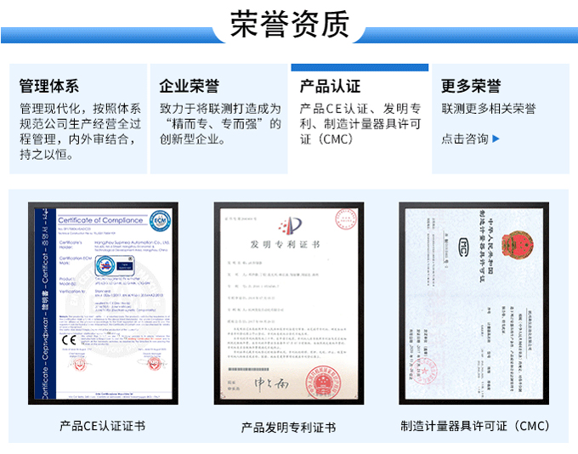The image size is (578, 454).
Task: Click the 联测更多相关荣誉 text
Action: tap(489, 110)
